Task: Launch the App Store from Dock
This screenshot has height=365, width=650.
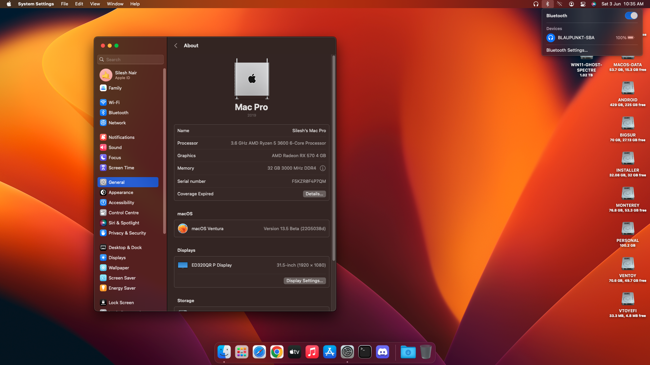Action: click(x=329, y=352)
